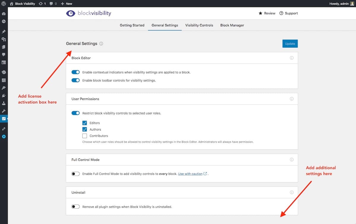Open Posts via the pushpin sidebar icon
Image resolution: width=356 pixels, height=224 pixels.
tap(4, 32)
